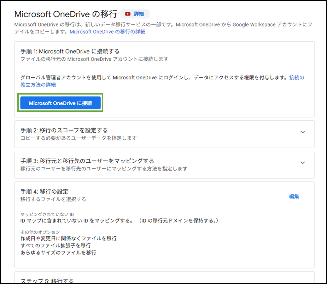Click the line 作成日や変更日に関係なくファイルを移行
The height and width of the screenshot is (284, 327).
tap(69, 238)
